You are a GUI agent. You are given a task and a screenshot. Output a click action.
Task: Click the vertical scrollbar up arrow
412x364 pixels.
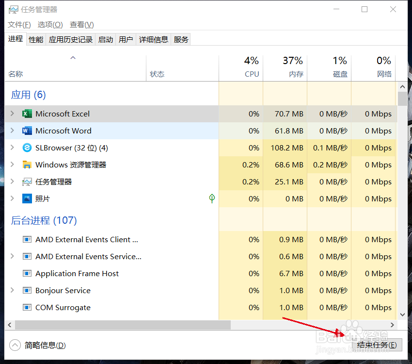pyautogui.click(x=402, y=86)
